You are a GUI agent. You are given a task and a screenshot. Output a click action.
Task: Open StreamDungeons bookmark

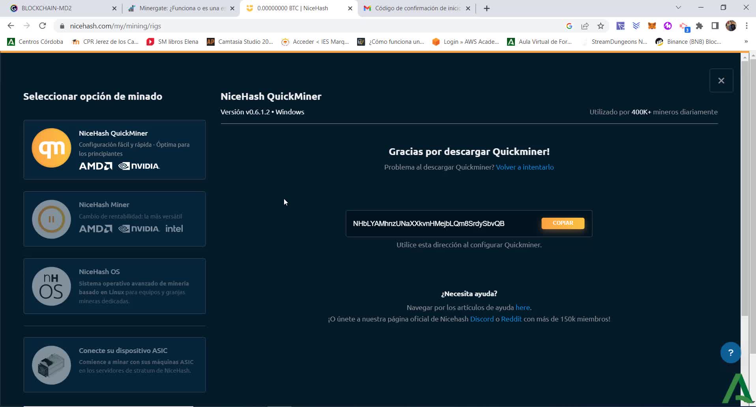[614, 42]
